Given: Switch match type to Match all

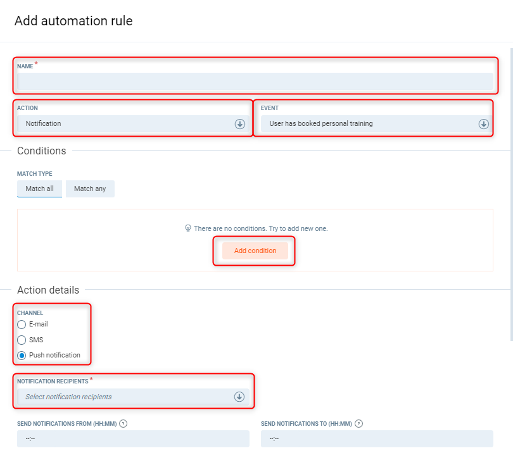Looking at the screenshot, I should [x=39, y=189].
